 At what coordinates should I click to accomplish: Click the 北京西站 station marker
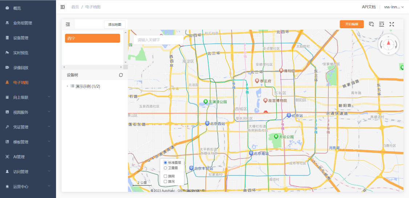(207, 123)
